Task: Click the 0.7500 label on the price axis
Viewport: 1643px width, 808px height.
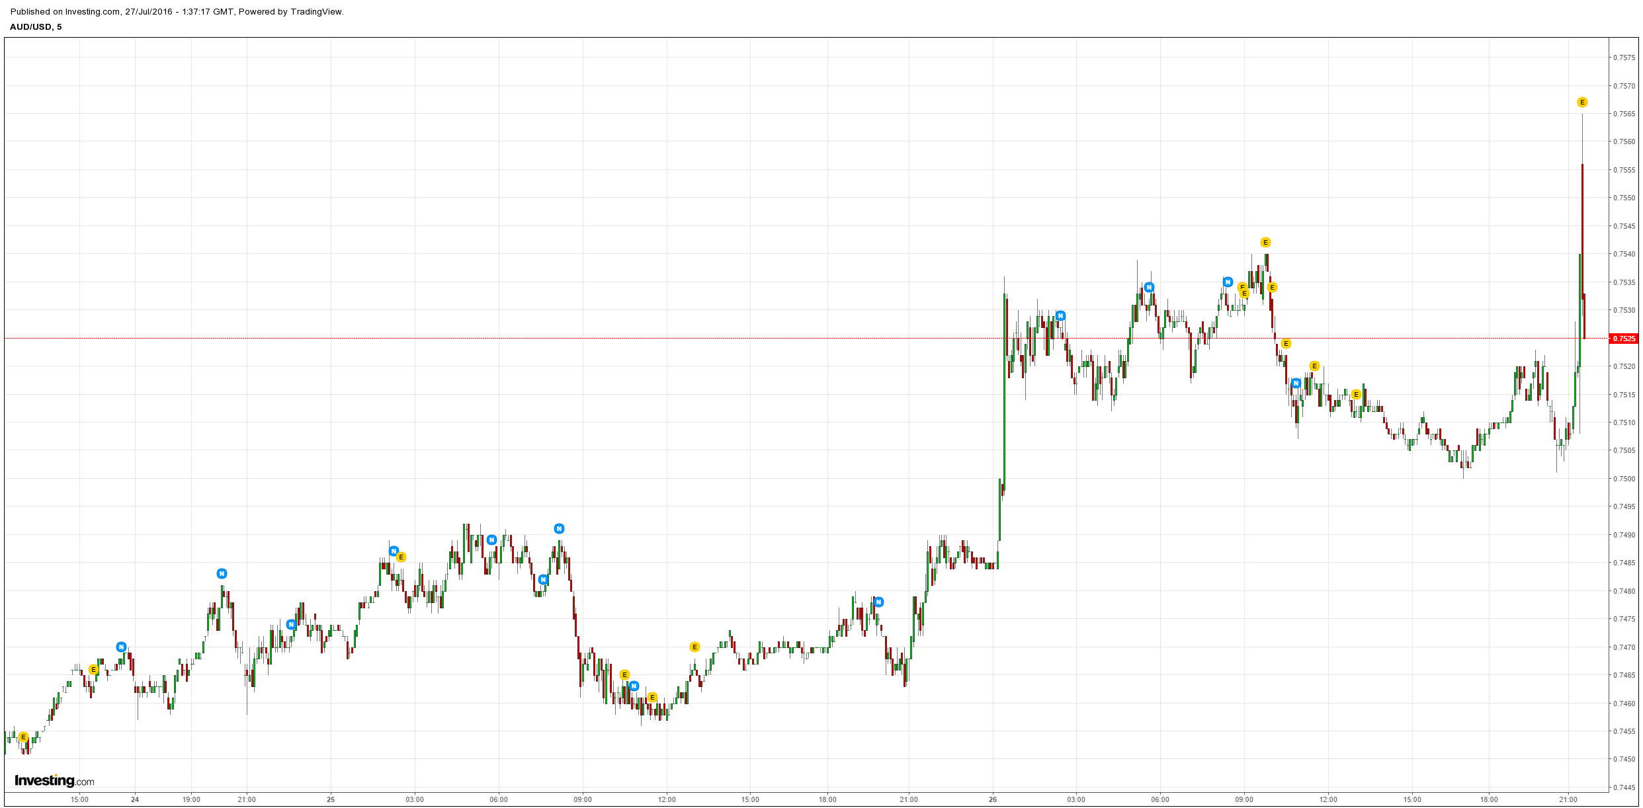Action: pos(1624,479)
